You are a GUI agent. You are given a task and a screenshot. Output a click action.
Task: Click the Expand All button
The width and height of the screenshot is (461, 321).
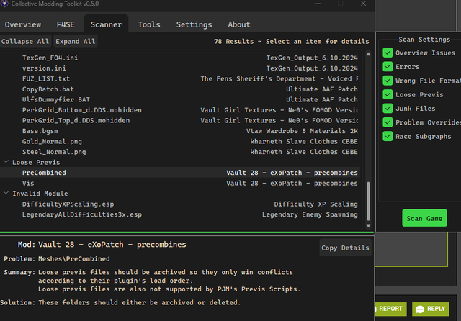[75, 42]
